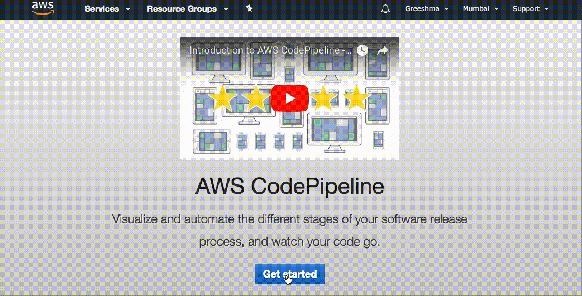Open the Services dropdown menu
The width and height of the screenshot is (582, 296).
[108, 9]
